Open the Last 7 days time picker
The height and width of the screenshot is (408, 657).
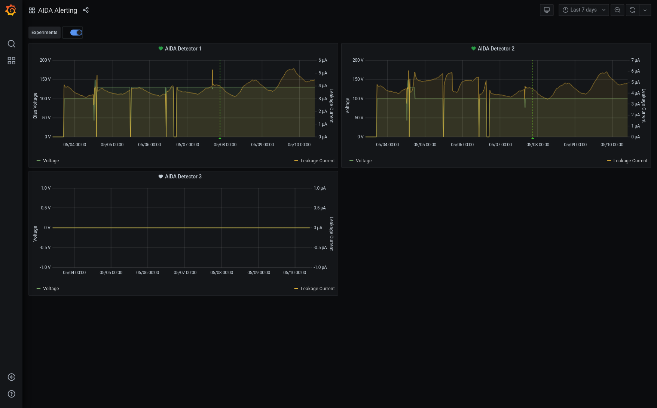(584, 10)
